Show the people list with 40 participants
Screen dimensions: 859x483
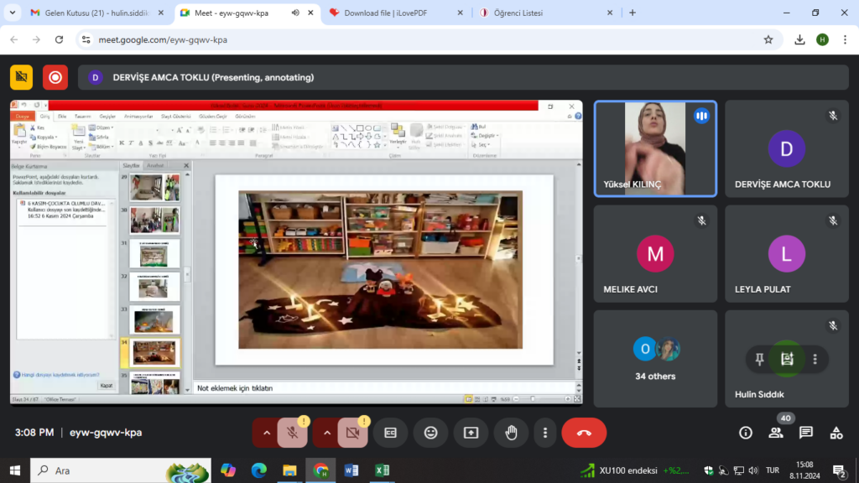tap(776, 433)
